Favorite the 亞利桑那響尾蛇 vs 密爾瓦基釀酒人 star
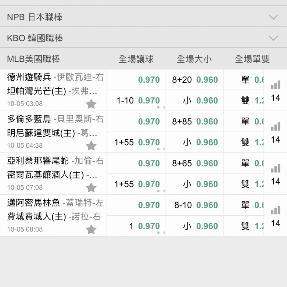Viewport: 287px width, 287px height. [x=91, y=188]
